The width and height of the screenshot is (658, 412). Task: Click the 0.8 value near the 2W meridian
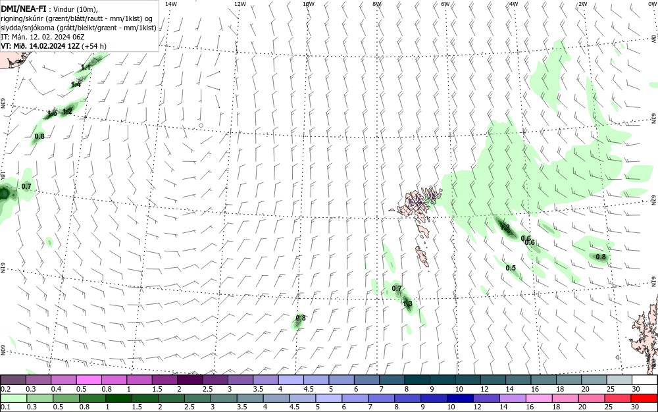coord(601,257)
